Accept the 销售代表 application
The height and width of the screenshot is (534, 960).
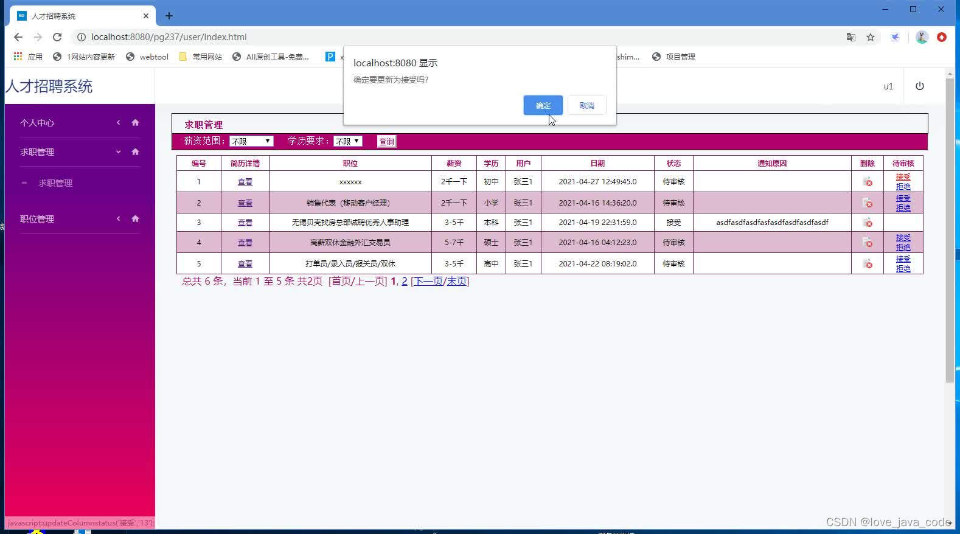903,198
